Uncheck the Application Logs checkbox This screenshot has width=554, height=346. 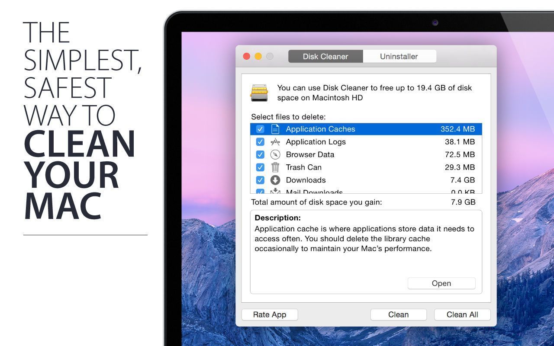(260, 142)
